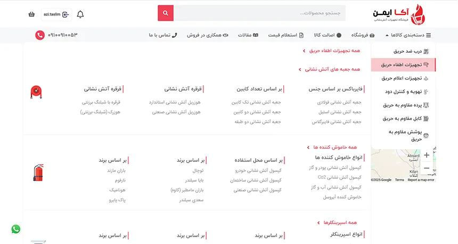The image size is (458, 244).
Task: Click the Aka Imen logo
Action: coord(405,13)
